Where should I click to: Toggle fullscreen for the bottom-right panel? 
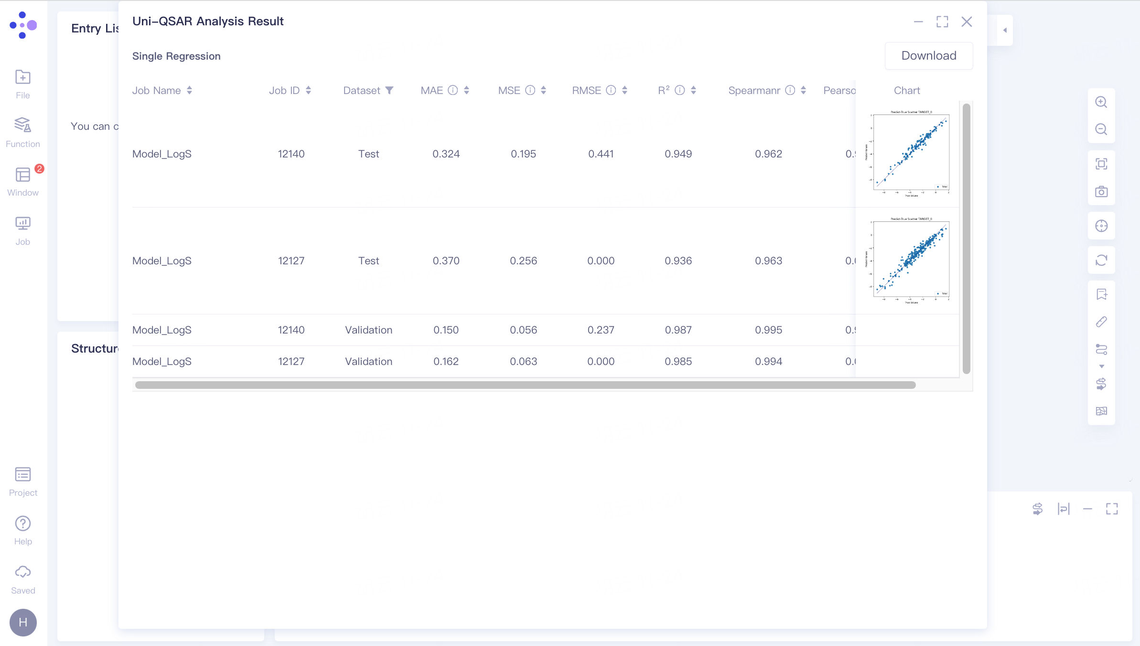(1112, 509)
